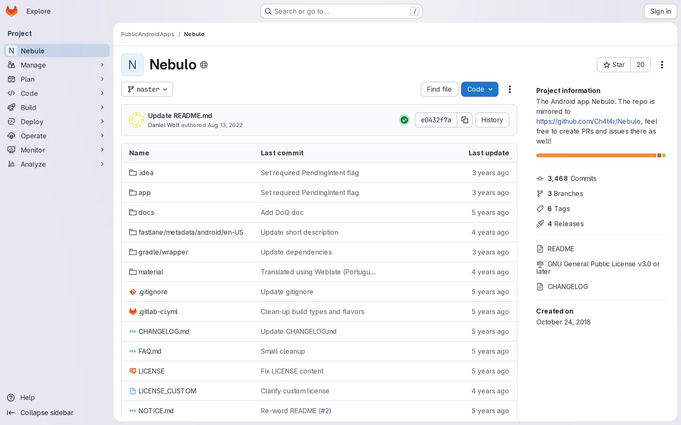The image size is (681, 425).
Task: Click the public visibility globe icon
Action: (204, 65)
